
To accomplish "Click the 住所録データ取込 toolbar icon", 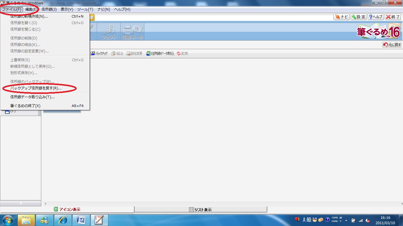I will tap(160, 54).
